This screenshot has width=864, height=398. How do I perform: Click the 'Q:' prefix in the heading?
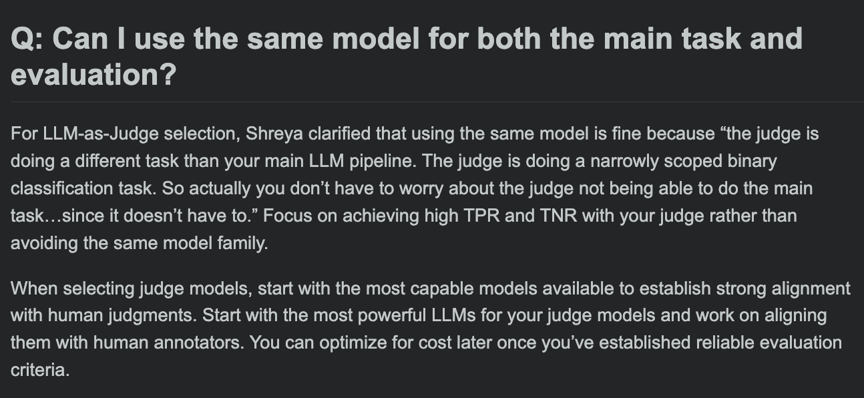click(27, 39)
